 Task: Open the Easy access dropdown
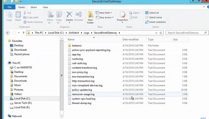tap(105, 17)
